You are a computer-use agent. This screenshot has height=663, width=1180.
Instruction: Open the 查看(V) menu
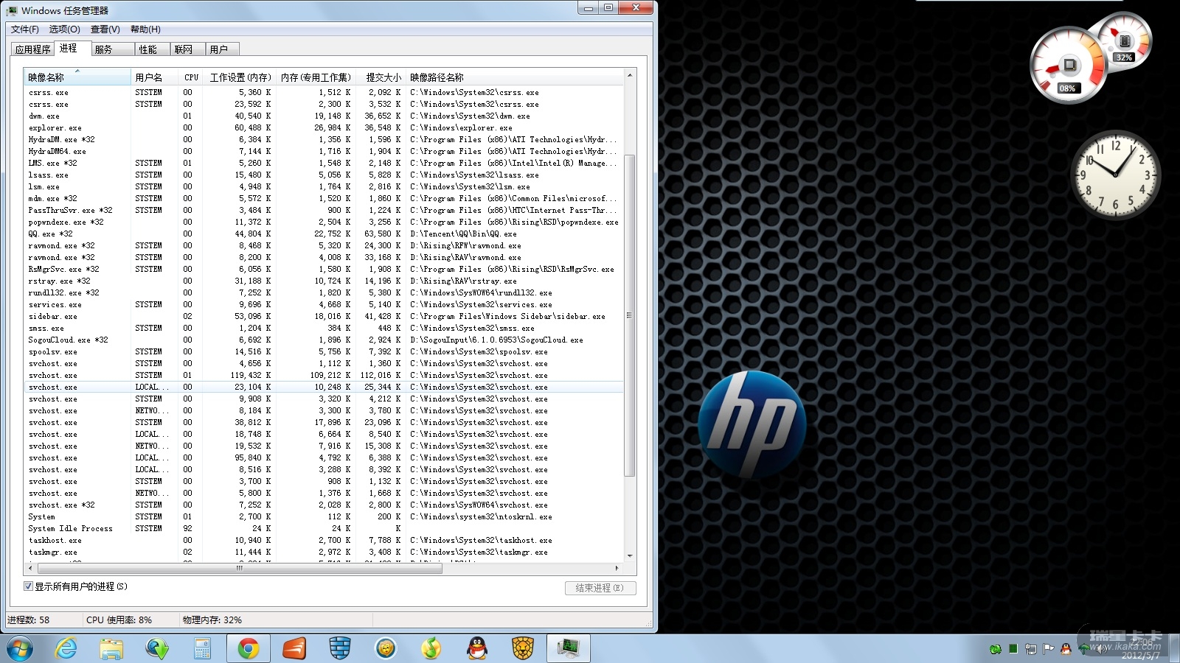point(105,29)
